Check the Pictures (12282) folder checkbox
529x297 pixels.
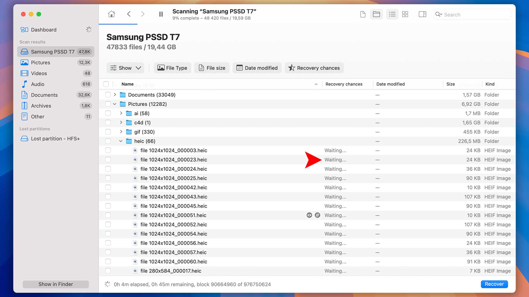(108, 104)
